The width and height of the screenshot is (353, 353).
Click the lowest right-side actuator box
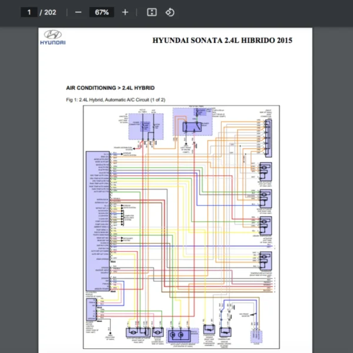(265, 259)
